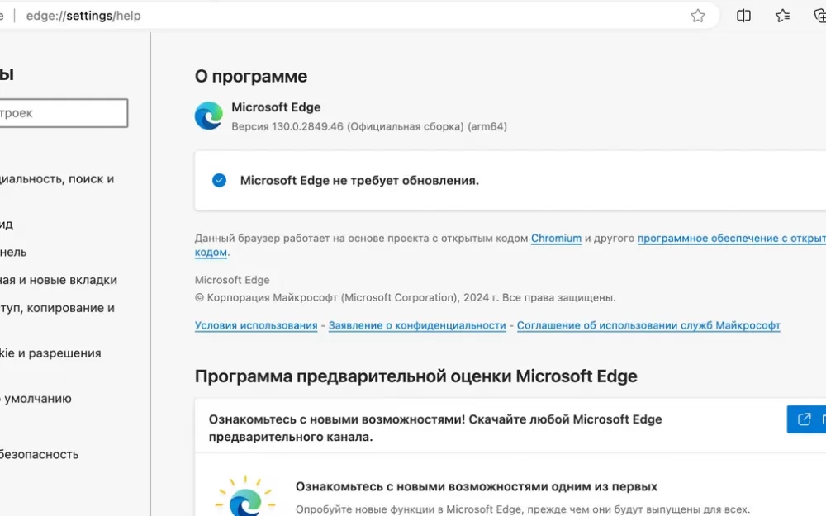Click 'Microsoft Edge не требует обновления' text
The width and height of the screenshot is (826, 516).
coord(359,181)
